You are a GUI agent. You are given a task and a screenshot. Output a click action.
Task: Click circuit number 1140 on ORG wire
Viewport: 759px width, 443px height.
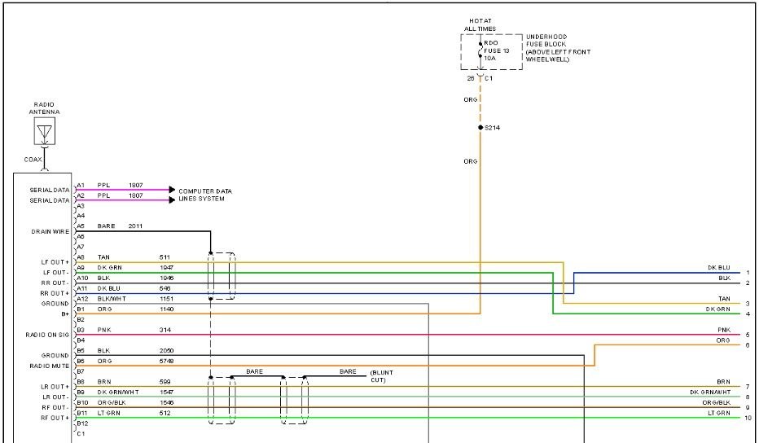click(x=168, y=309)
